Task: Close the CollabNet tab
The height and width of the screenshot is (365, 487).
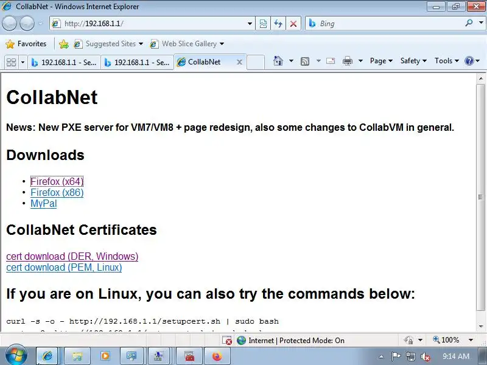Action: click(x=239, y=62)
